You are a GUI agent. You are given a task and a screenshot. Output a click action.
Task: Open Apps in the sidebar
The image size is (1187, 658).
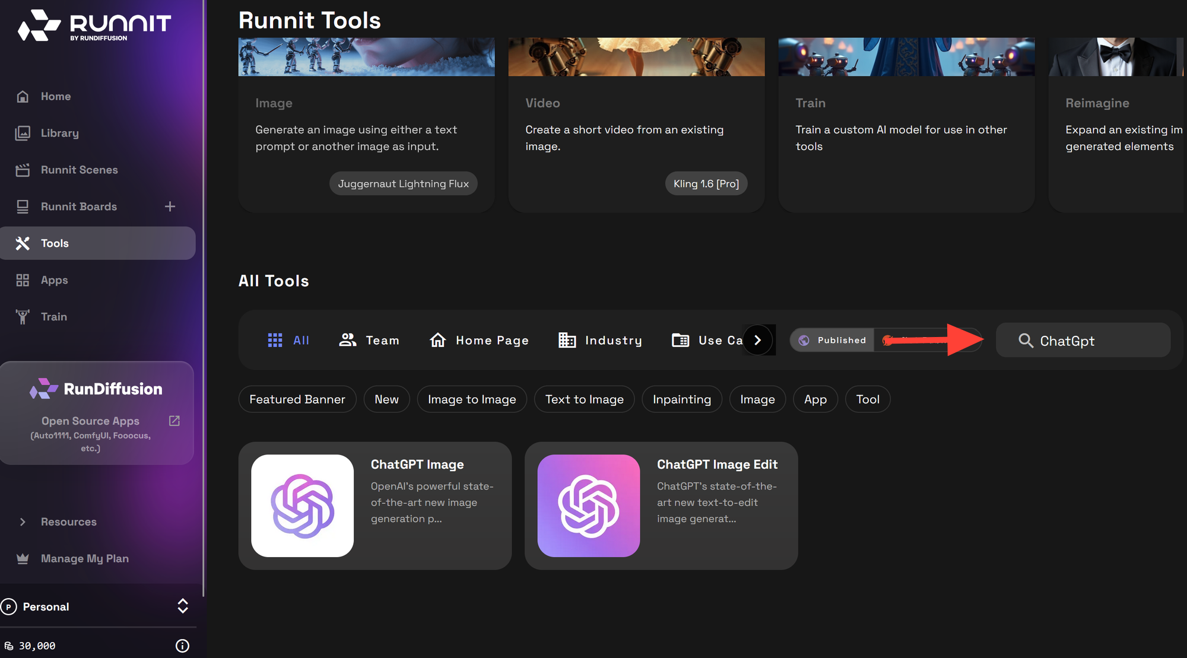tap(54, 280)
